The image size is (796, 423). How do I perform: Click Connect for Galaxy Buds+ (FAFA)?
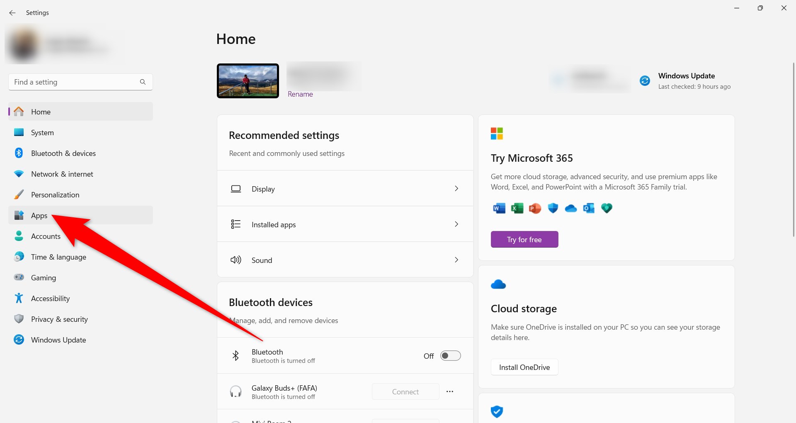click(x=405, y=391)
